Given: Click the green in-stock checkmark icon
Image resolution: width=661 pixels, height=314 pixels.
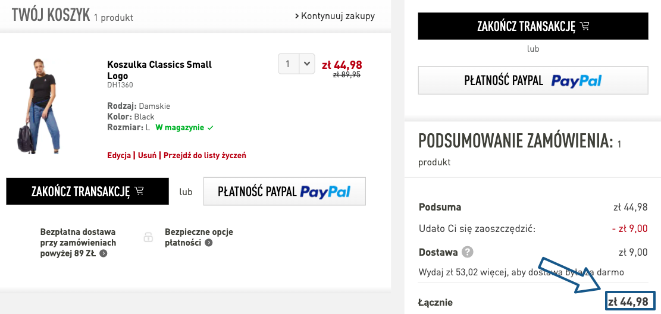Looking at the screenshot, I should pyautogui.click(x=211, y=128).
